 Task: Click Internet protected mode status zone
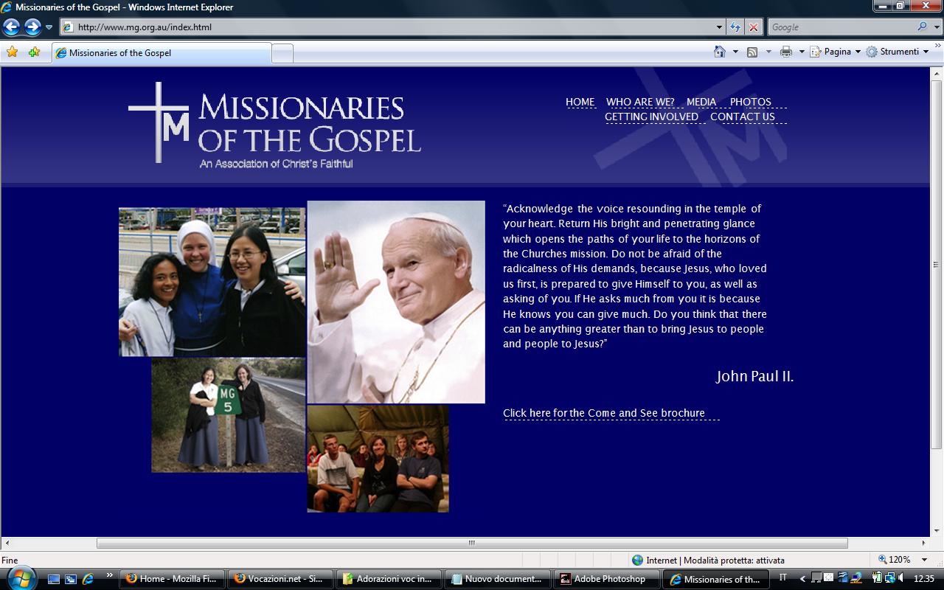708,560
